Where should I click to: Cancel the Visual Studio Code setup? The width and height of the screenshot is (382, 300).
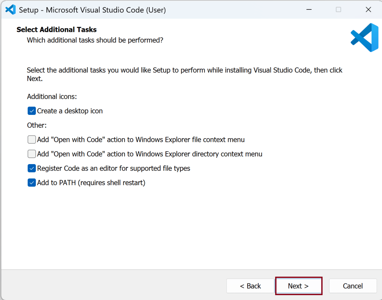point(353,286)
